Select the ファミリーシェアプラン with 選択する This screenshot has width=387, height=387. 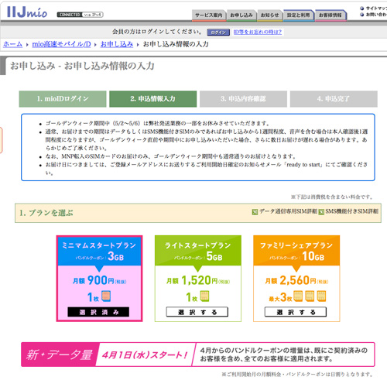pyautogui.click(x=296, y=312)
